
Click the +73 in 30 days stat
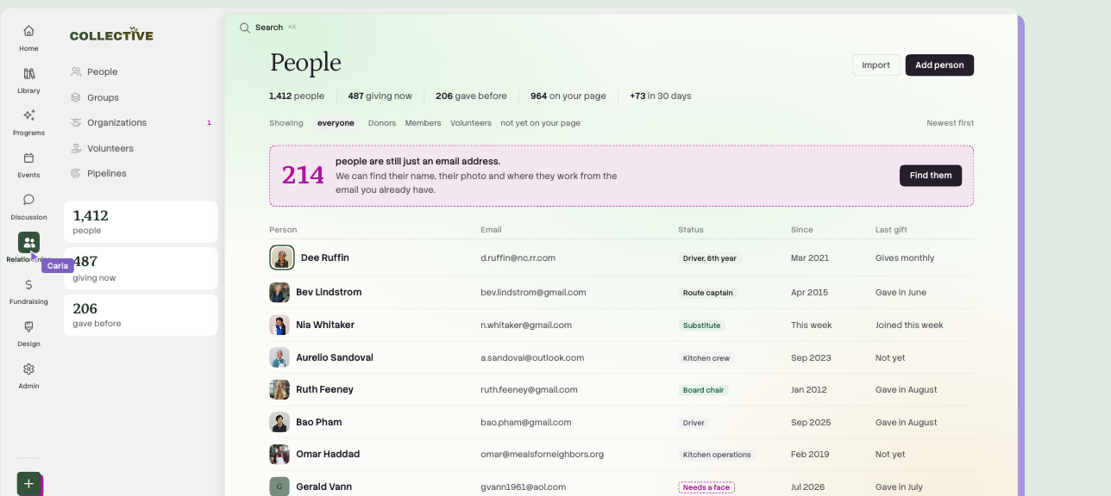(660, 96)
